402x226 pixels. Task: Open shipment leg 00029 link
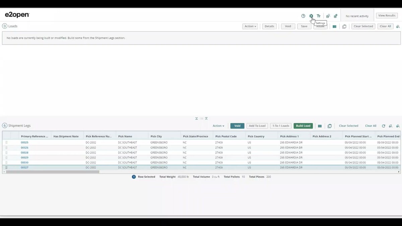tap(24, 158)
